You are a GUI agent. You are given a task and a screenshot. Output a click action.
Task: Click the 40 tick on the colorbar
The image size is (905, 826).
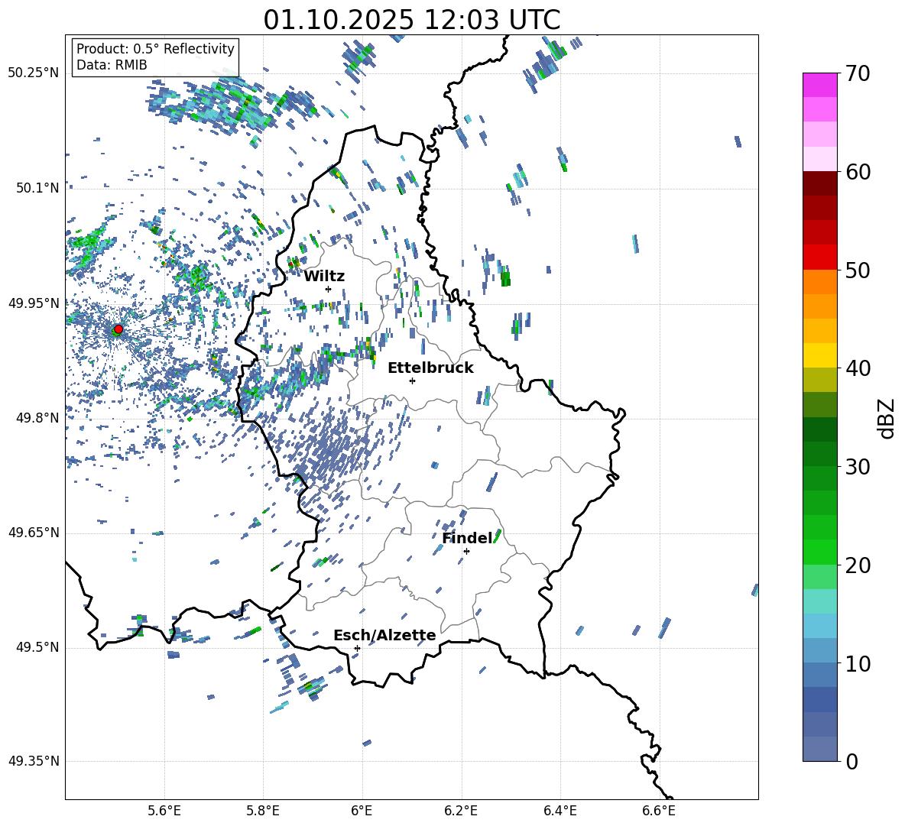click(x=858, y=368)
